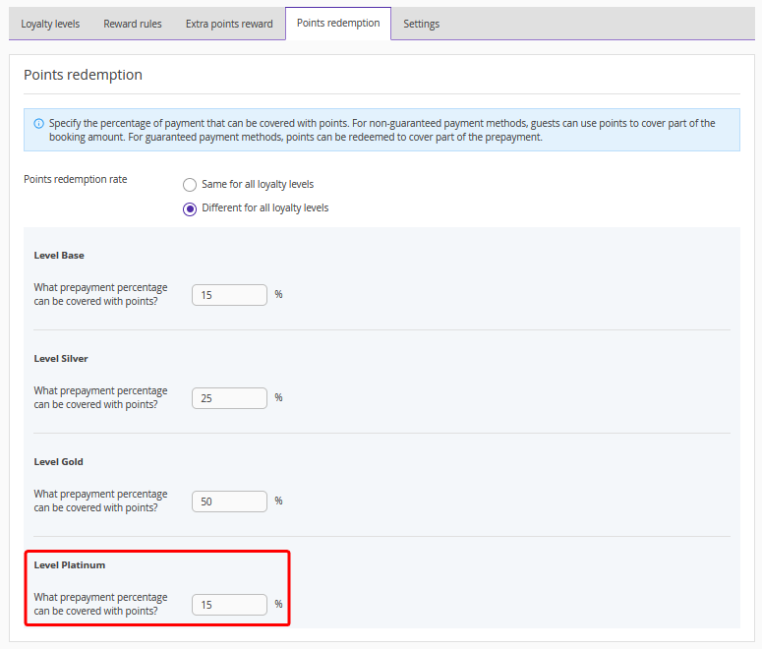Focus the Level Silver percentage field
This screenshot has width=762, height=649.
[x=229, y=398]
